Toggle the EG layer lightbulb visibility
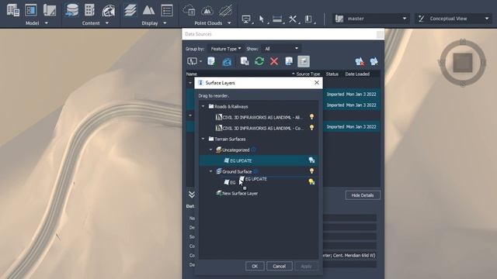This screenshot has height=279, width=497. [311, 182]
